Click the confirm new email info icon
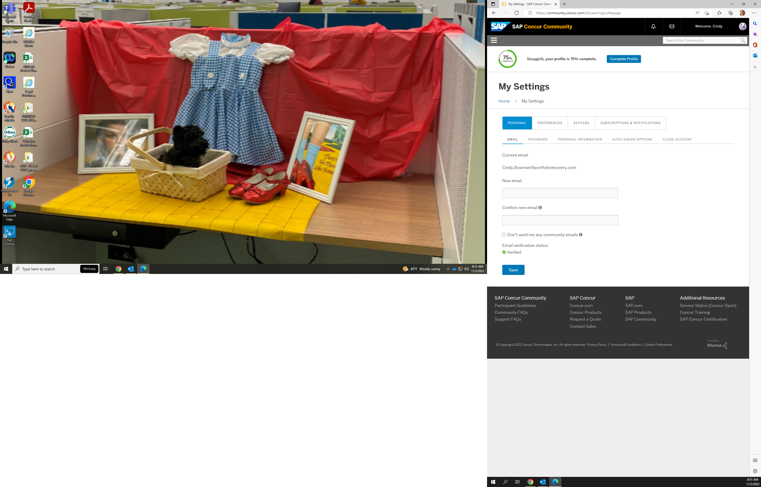 (x=540, y=208)
